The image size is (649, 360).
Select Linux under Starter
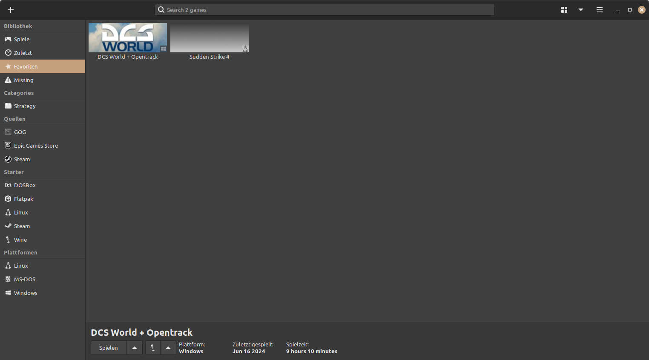tap(43, 212)
